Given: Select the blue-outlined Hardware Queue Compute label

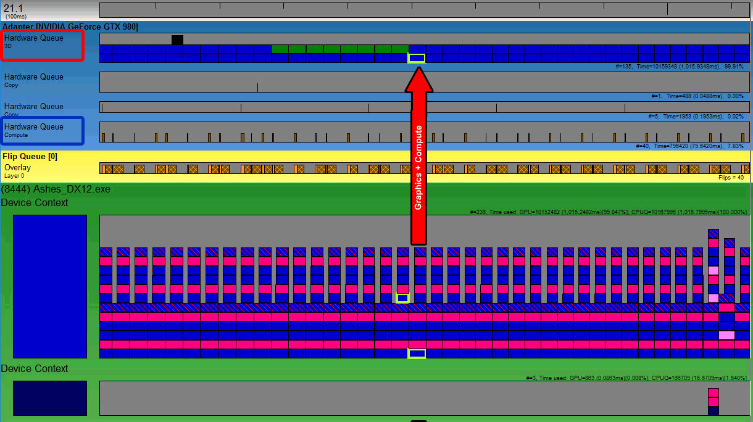Looking at the screenshot, I should click(x=41, y=130).
